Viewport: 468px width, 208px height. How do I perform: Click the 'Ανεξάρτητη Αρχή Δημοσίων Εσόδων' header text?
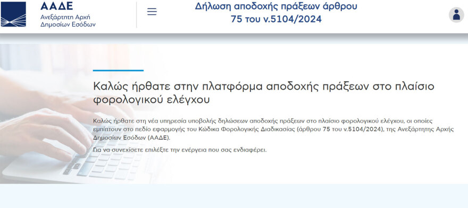pyautogui.click(x=68, y=21)
